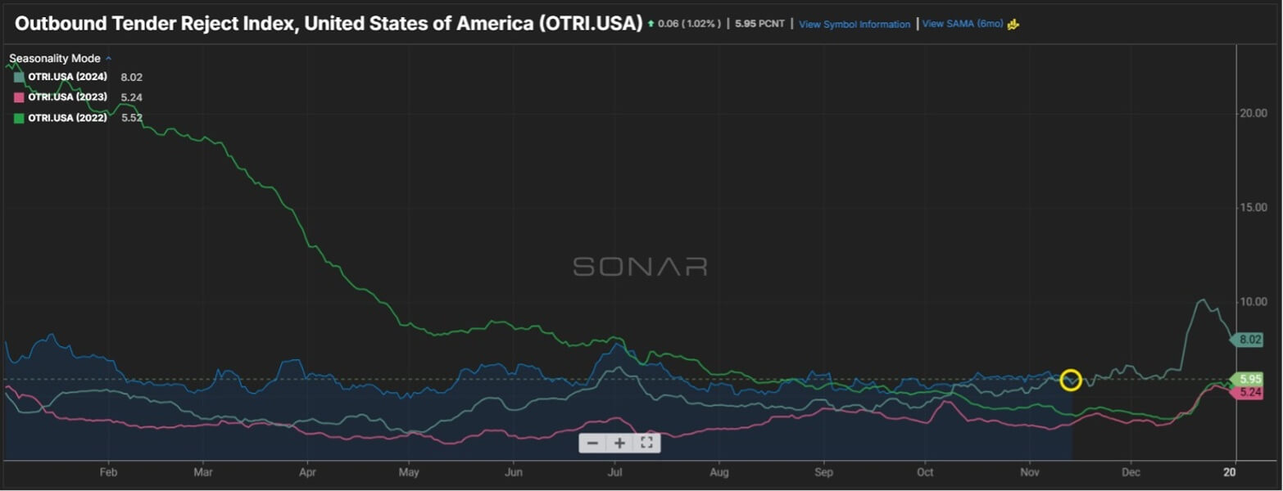The image size is (1283, 491).
Task: Open View Symbol Information link
Action: 855,25
